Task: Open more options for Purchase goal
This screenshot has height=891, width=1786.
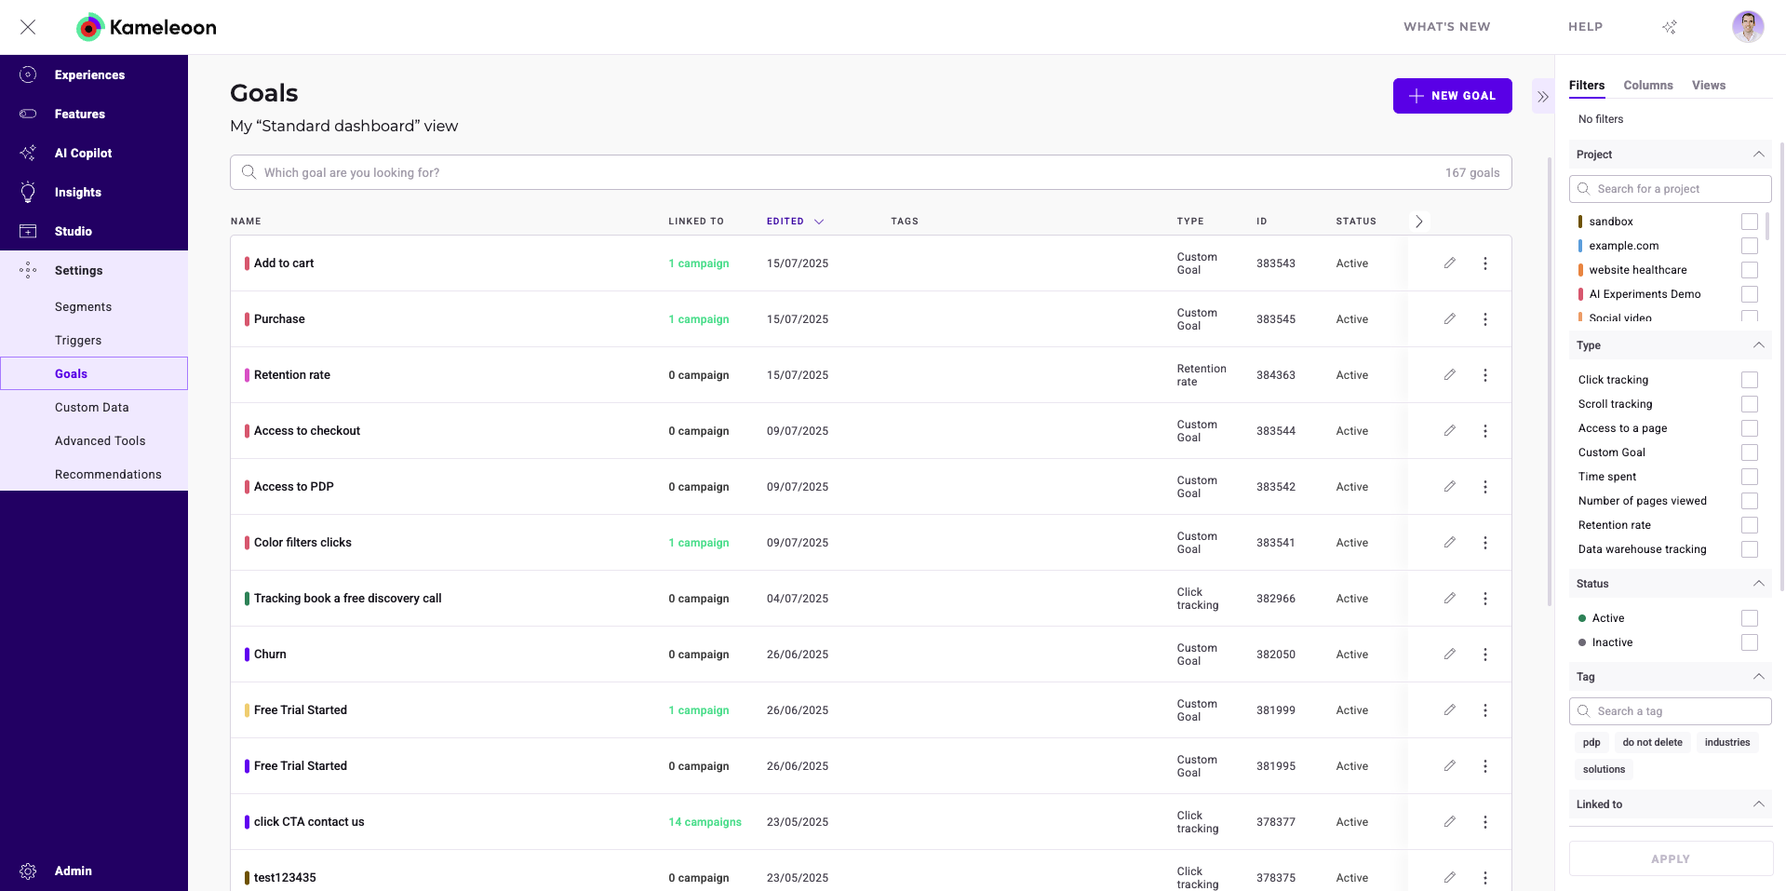Action: pyautogui.click(x=1484, y=319)
